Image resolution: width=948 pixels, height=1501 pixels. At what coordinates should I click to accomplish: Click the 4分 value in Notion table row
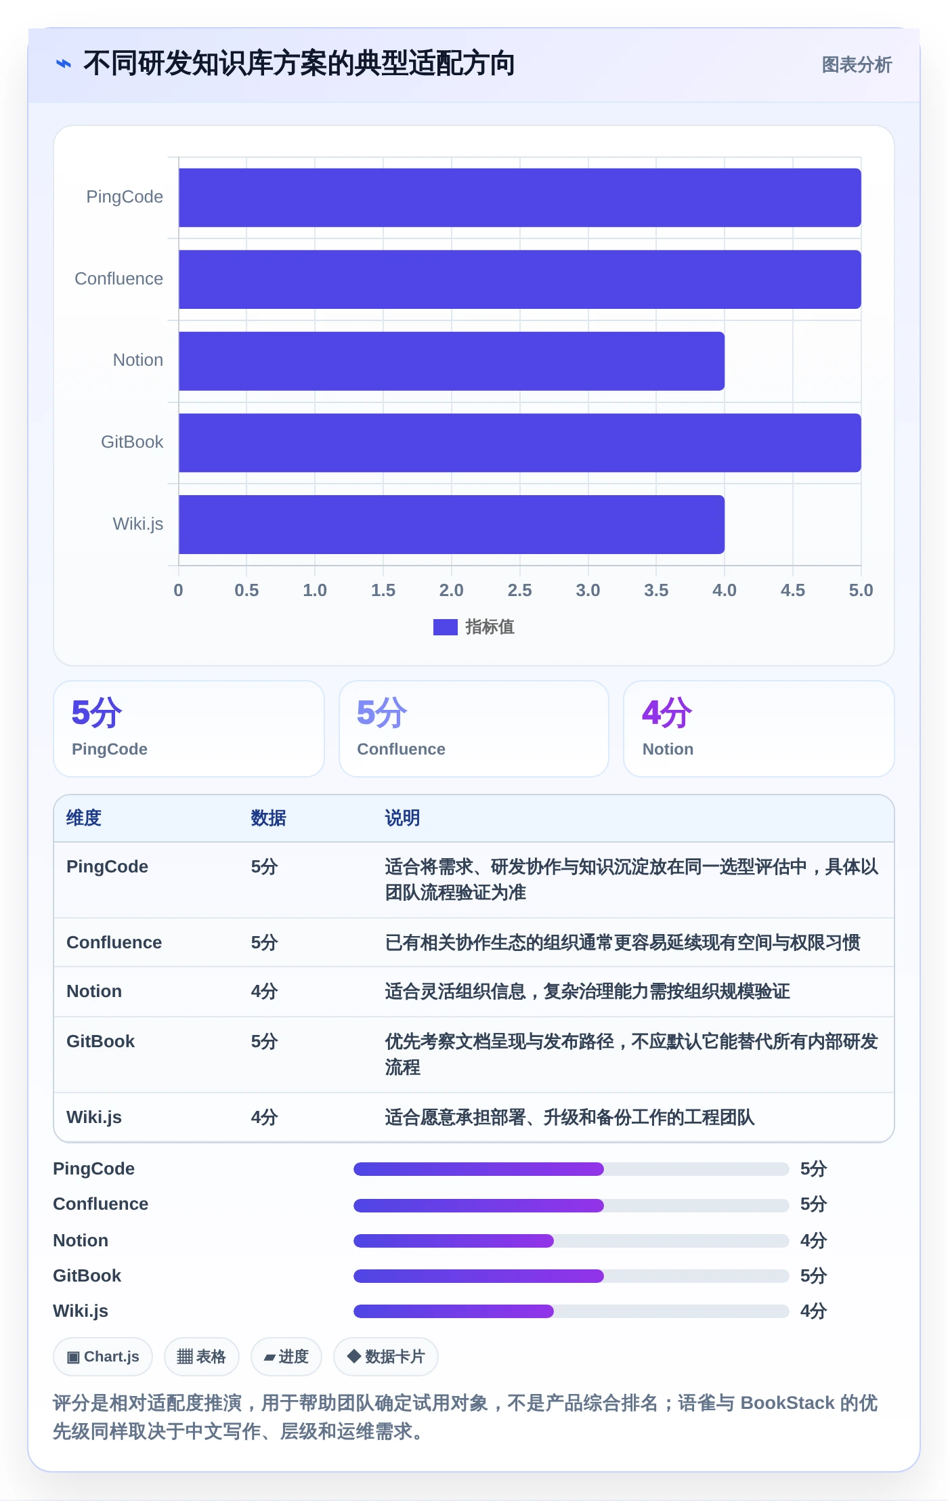click(264, 991)
